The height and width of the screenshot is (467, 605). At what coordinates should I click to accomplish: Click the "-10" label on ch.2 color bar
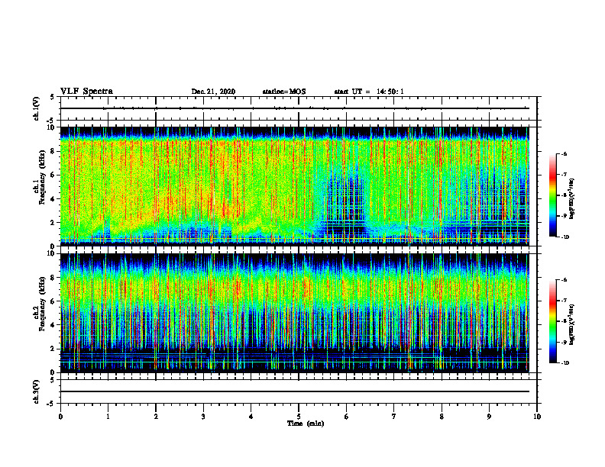point(565,363)
